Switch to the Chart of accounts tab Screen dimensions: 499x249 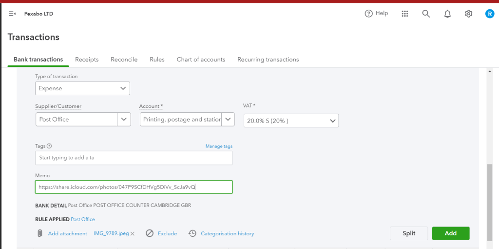(201, 59)
